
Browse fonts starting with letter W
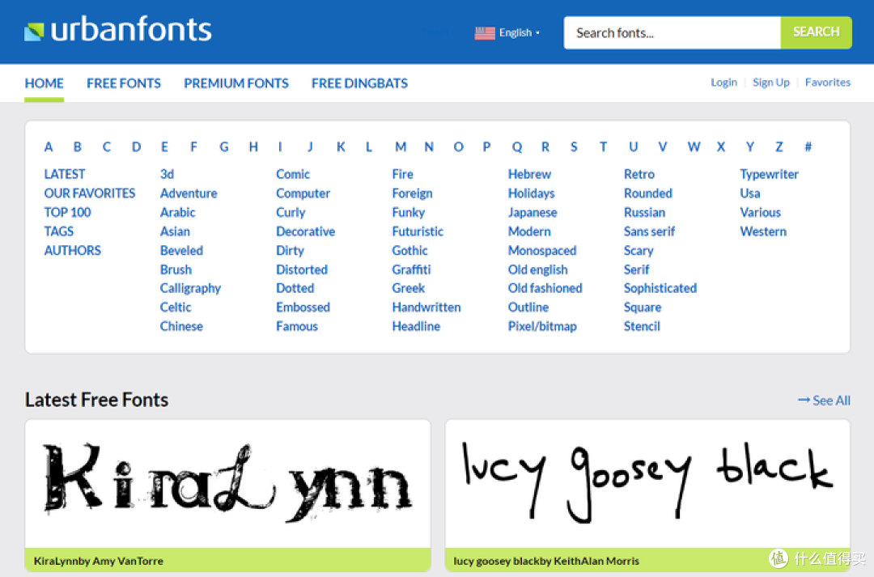[x=694, y=147]
